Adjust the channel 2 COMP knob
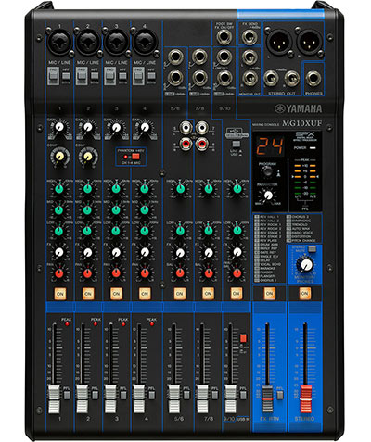Screen dimensions: 371x442 [88, 157]
